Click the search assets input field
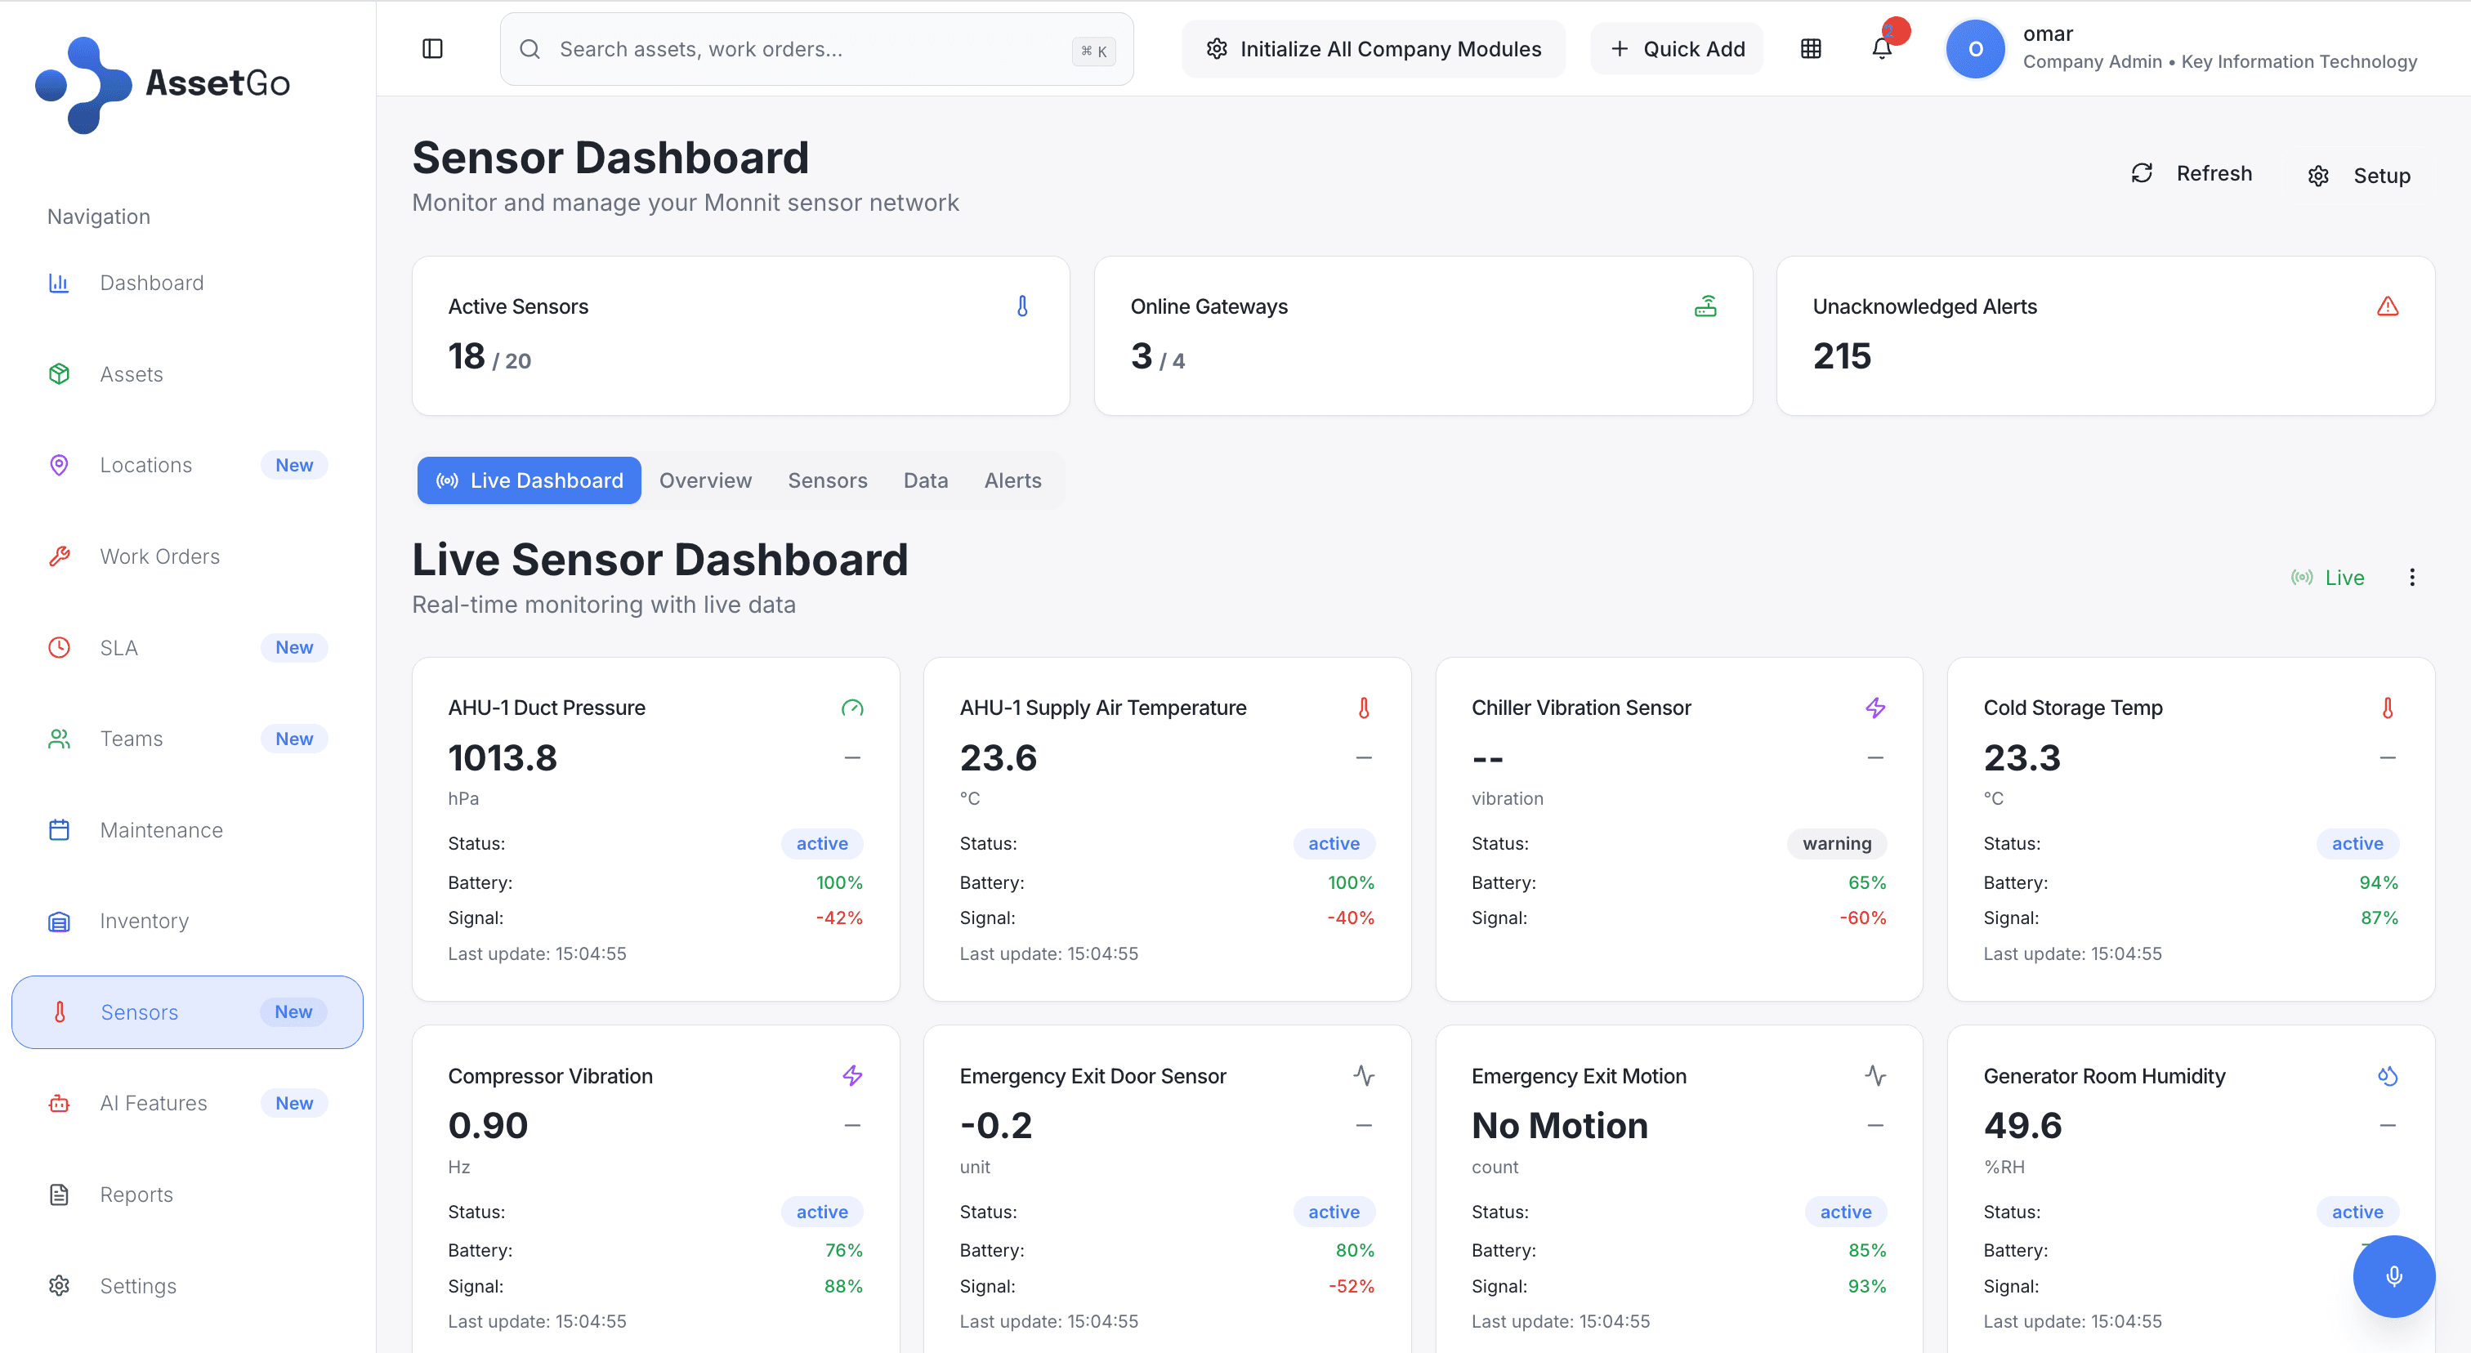The width and height of the screenshot is (2471, 1353). [x=816, y=49]
